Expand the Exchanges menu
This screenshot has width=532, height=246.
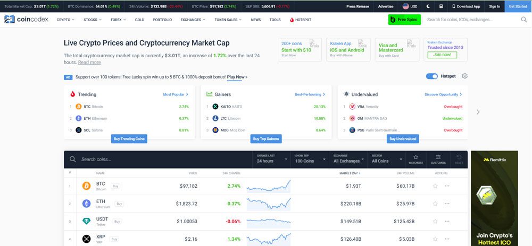193,20
